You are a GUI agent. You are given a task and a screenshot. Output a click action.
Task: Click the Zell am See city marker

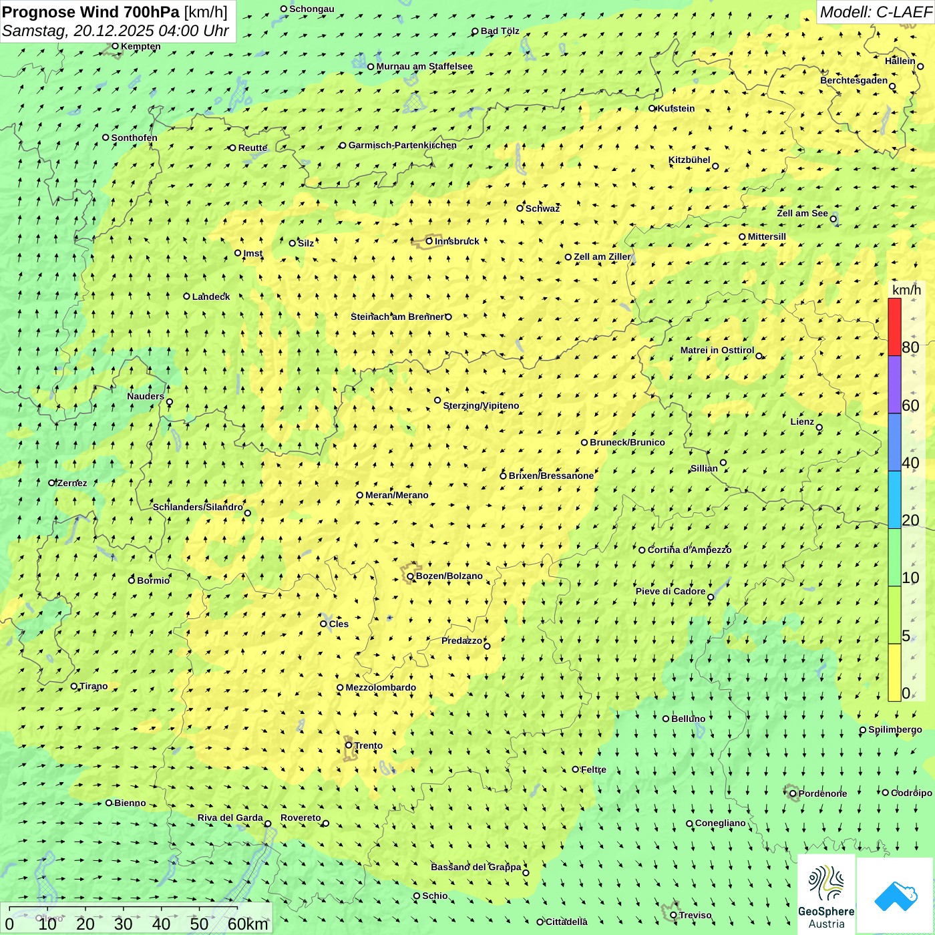pos(833,219)
